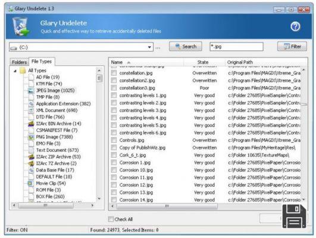
Task: Click the Movie Clip file type icon
Action: (30, 183)
